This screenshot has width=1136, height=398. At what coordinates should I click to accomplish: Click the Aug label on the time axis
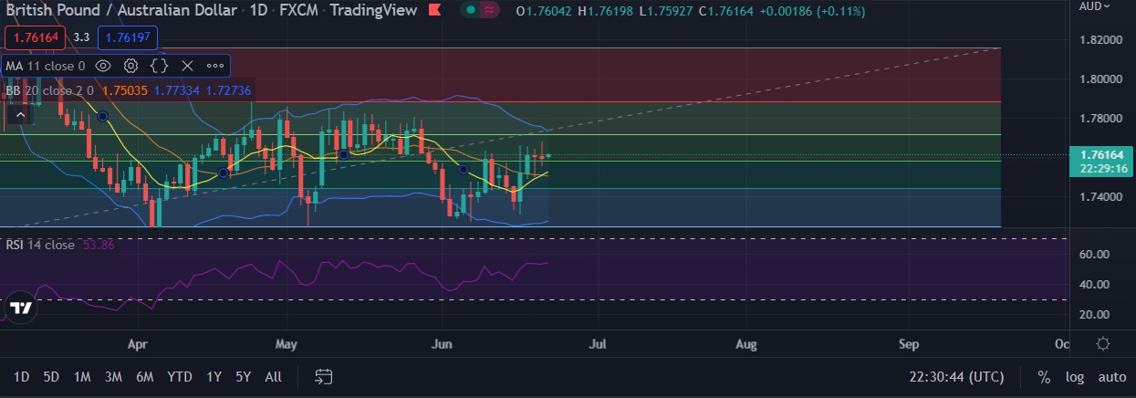coord(746,344)
